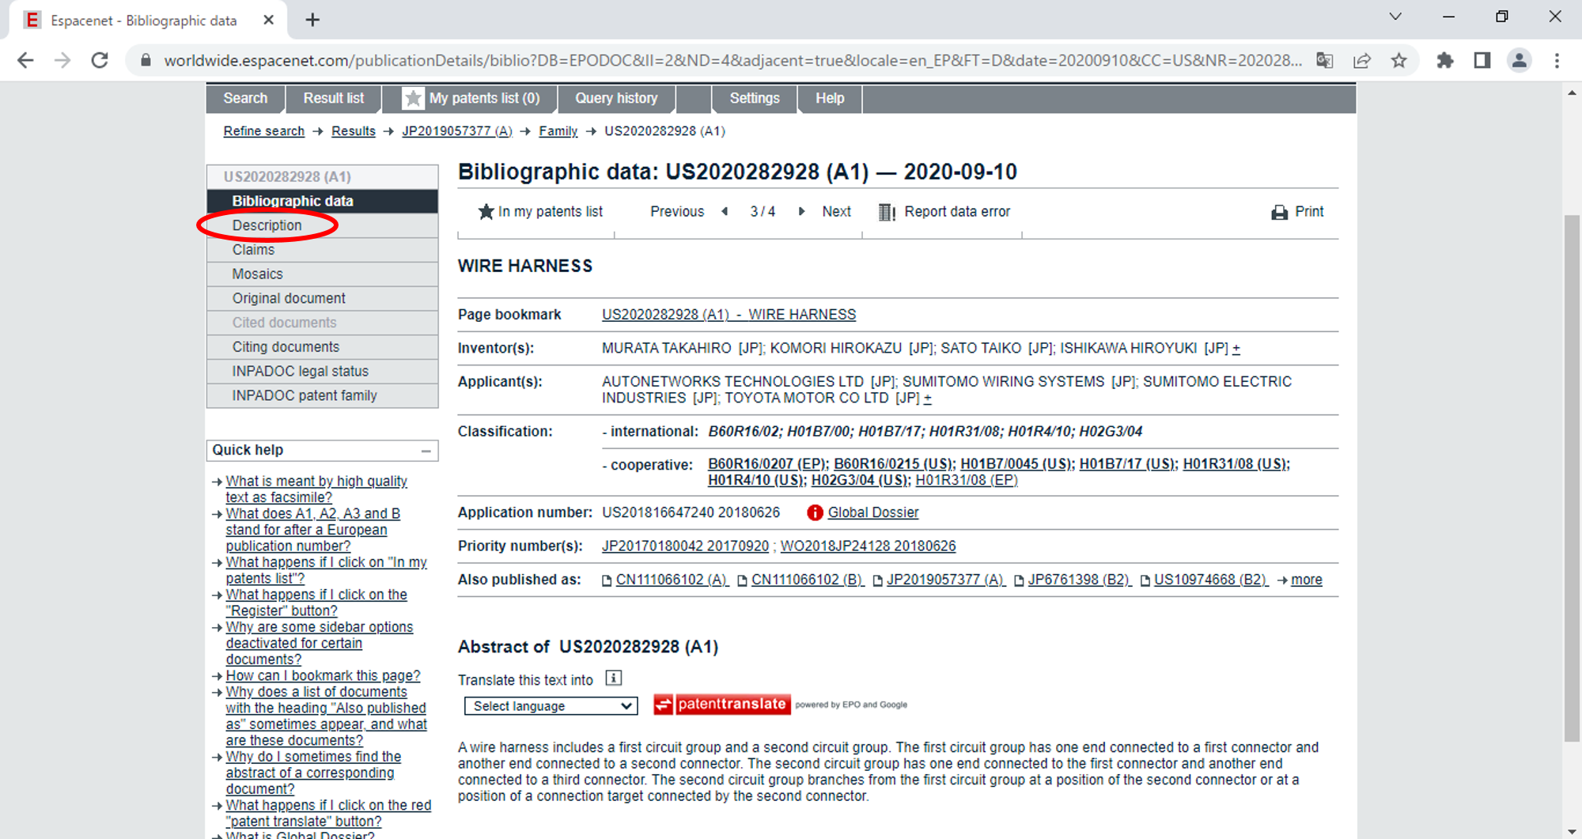The height and width of the screenshot is (839, 1582).
Task: Click the Report data error icon
Action: (887, 212)
